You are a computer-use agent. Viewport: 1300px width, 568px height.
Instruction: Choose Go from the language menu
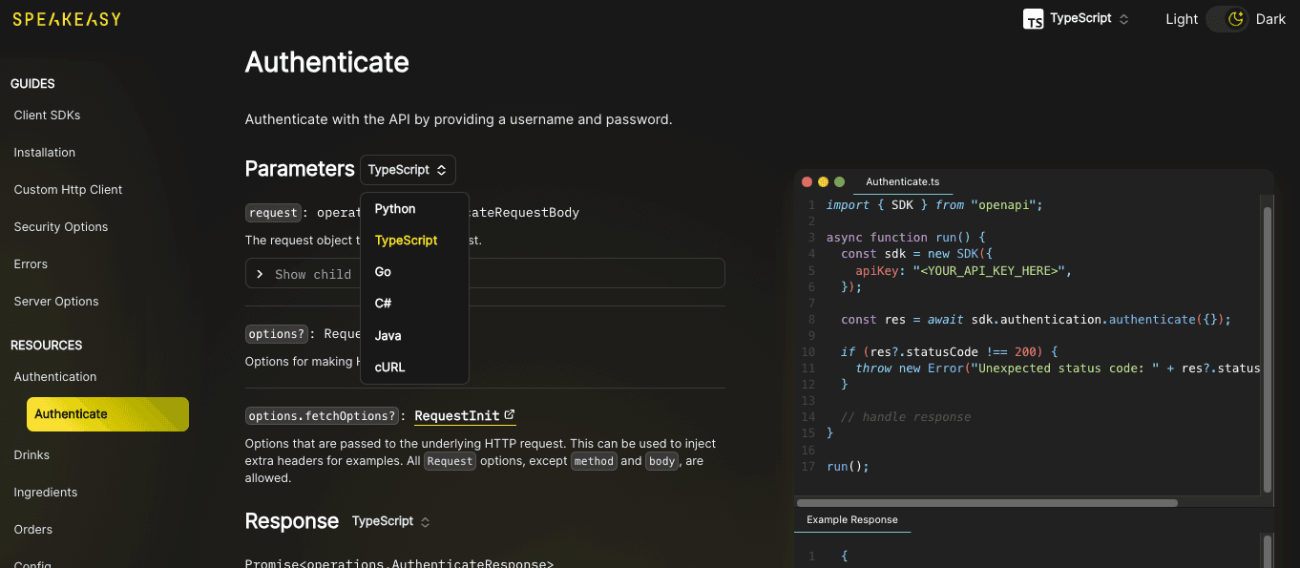(x=383, y=272)
